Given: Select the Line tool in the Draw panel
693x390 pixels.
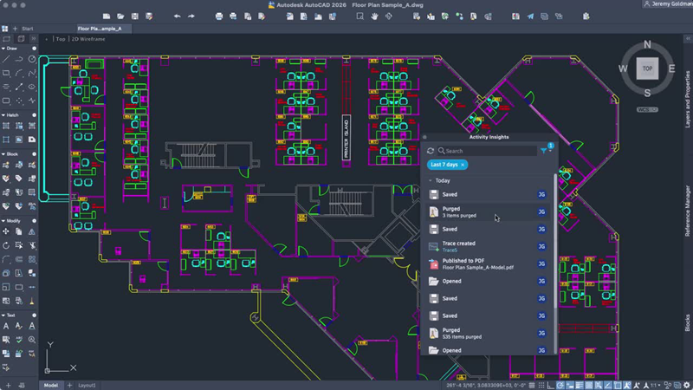Looking at the screenshot, I should click(x=6, y=59).
